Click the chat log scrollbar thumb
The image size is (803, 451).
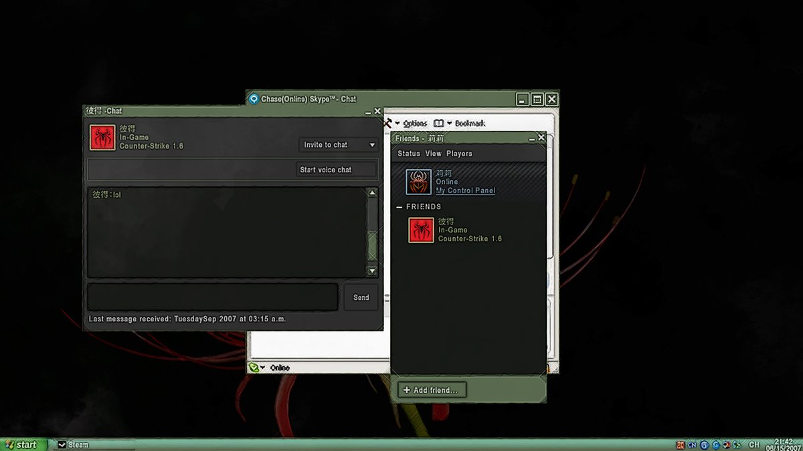(373, 245)
